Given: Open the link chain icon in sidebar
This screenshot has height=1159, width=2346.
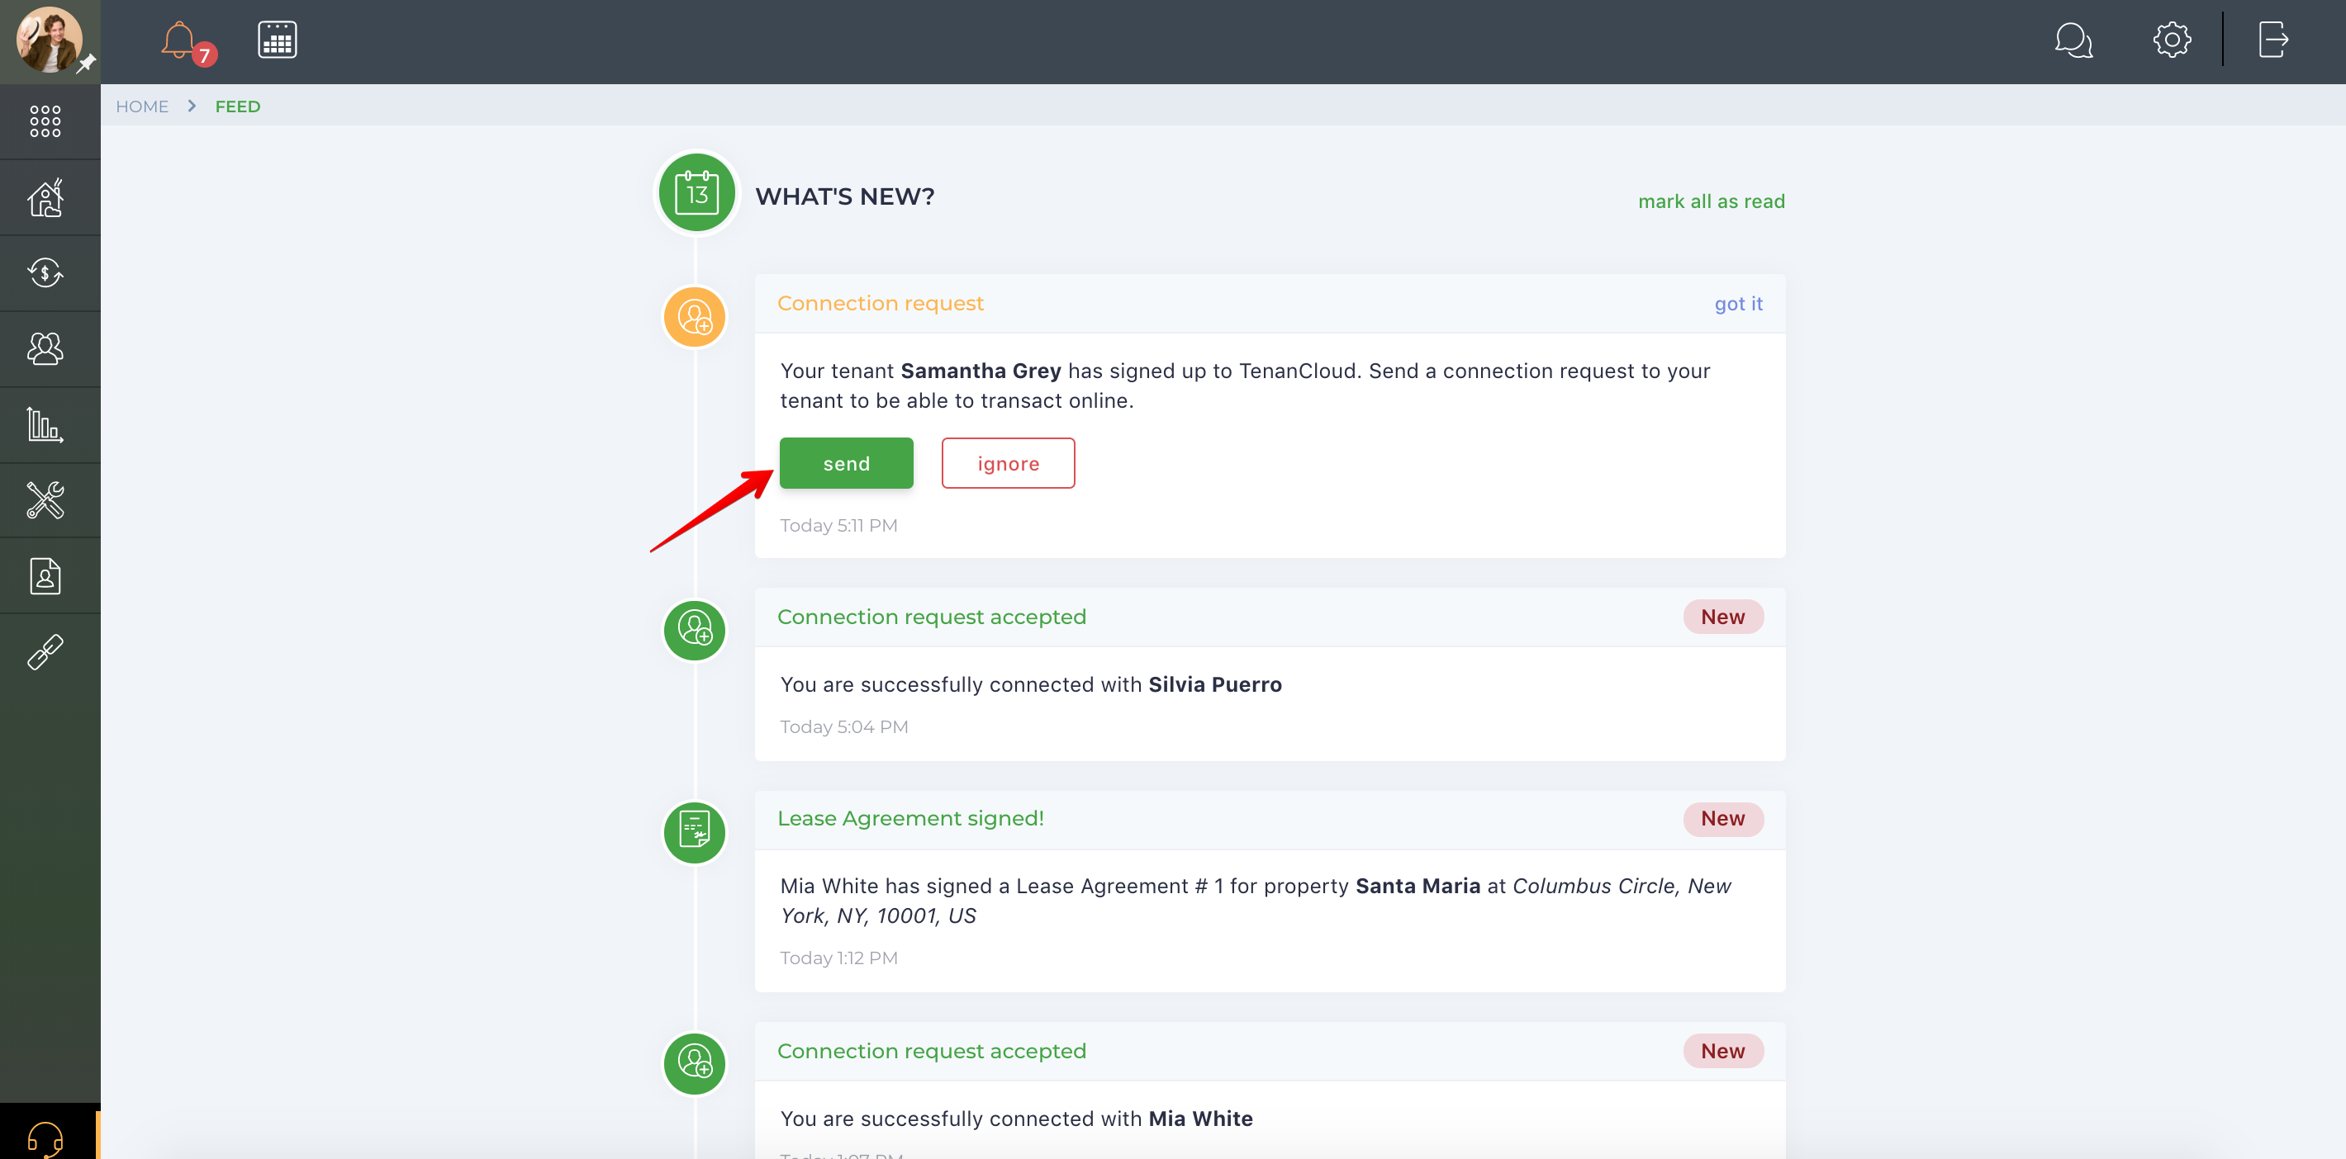Looking at the screenshot, I should pyautogui.click(x=45, y=652).
